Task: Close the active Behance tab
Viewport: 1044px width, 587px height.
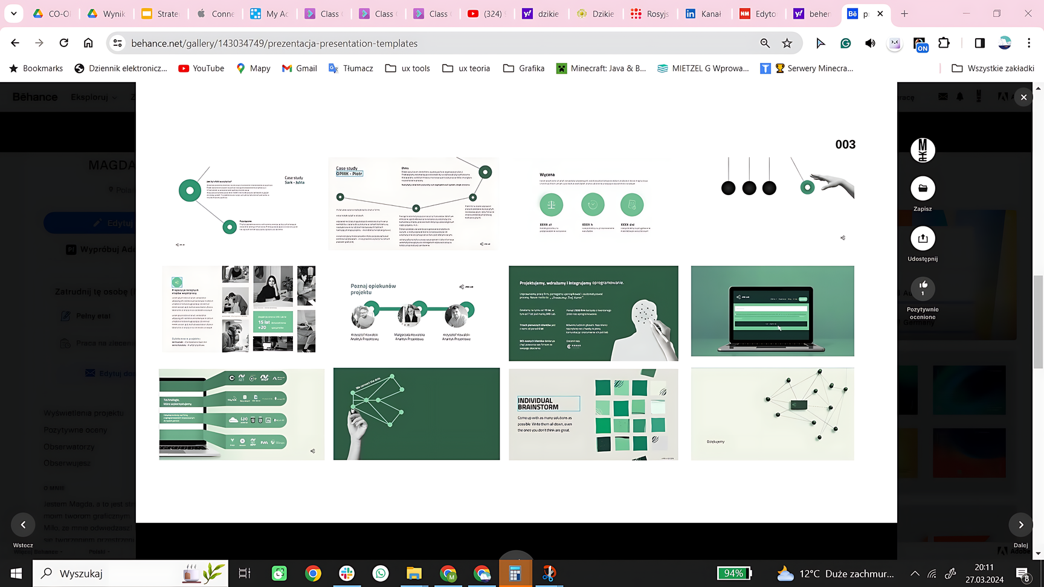Action: click(x=880, y=13)
